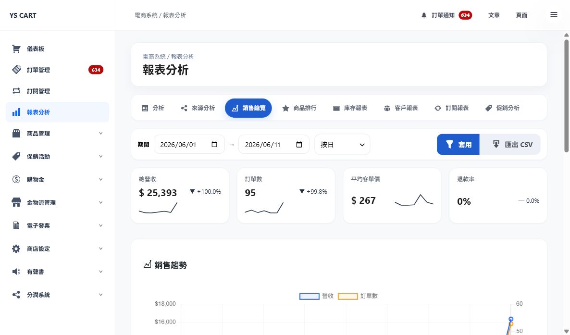This screenshot has height=335, width=570.
Task: Open the hamburger menu icon at top right
Action: point(554,14)
